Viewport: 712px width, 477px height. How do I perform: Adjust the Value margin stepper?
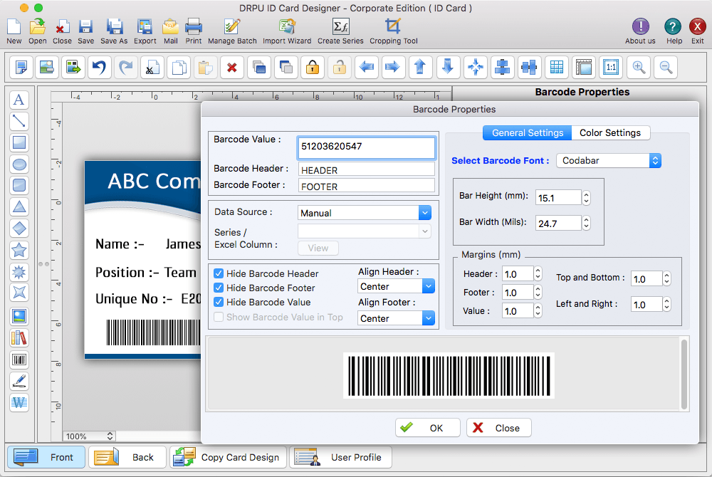538,311
